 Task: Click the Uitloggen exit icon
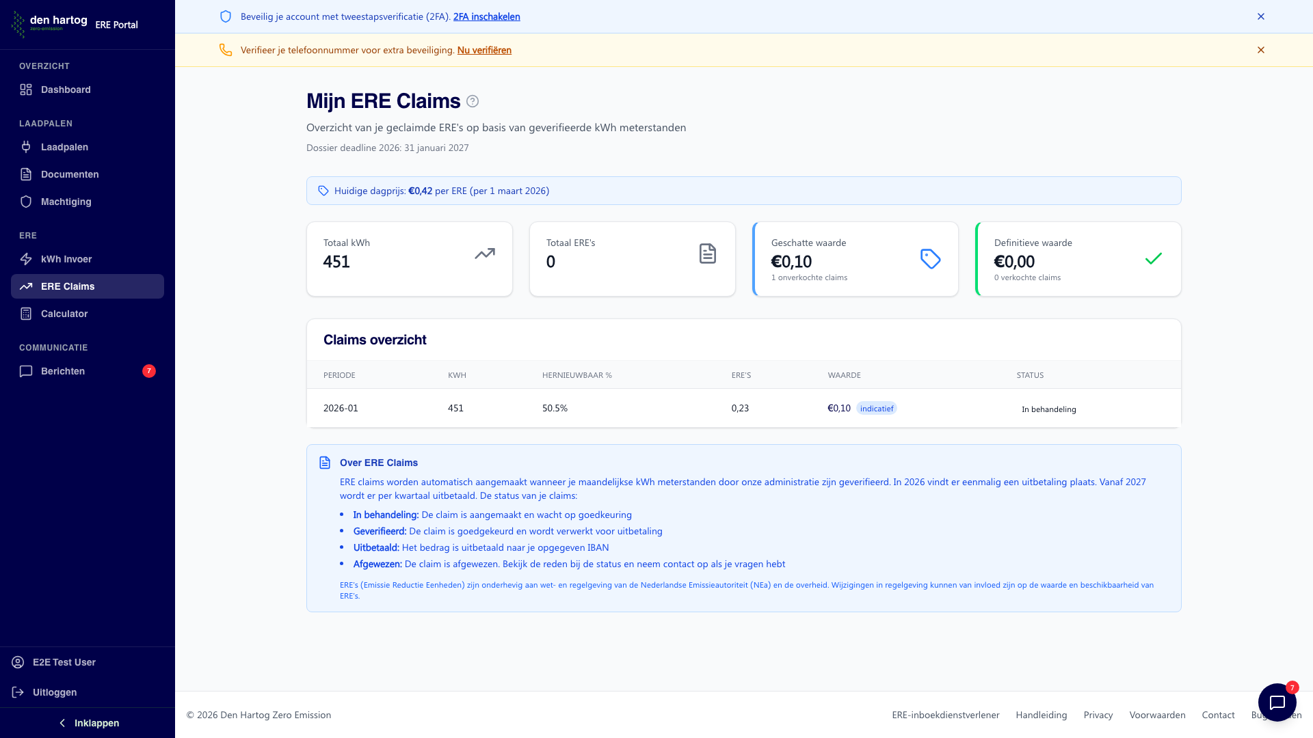click(x=18, y=692)
